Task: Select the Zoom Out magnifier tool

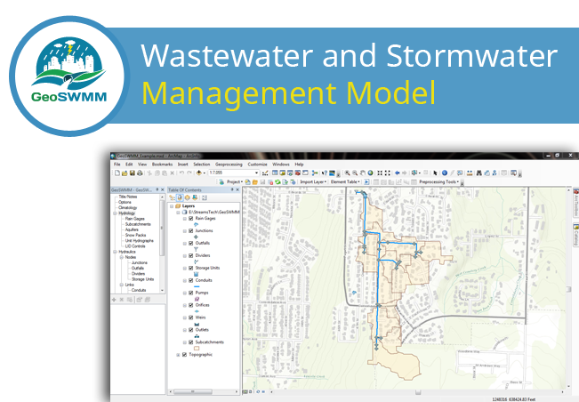Action: 355,173
